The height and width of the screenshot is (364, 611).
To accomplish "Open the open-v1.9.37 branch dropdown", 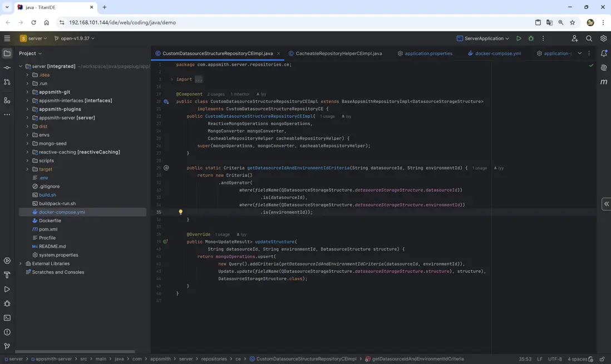I will pos(74,38).
